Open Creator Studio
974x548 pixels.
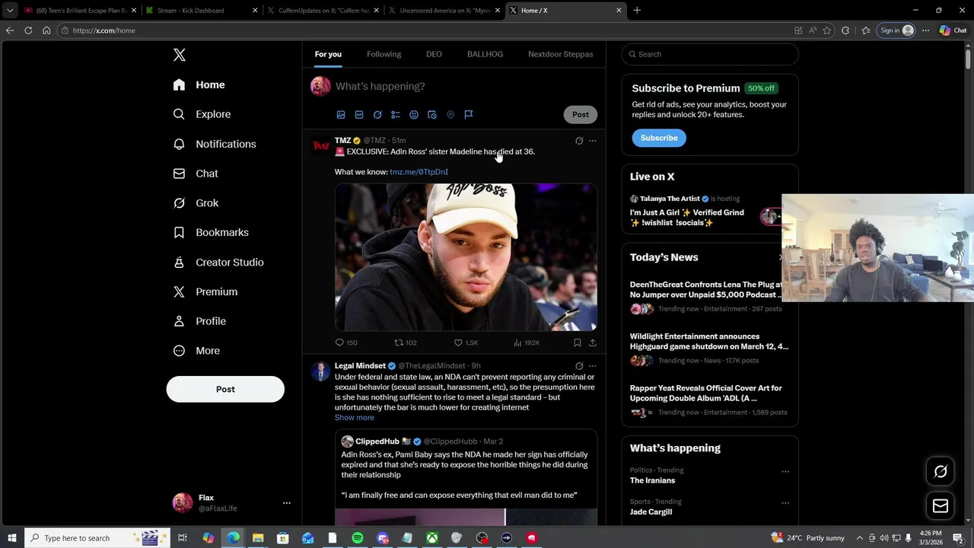[218, 263]
